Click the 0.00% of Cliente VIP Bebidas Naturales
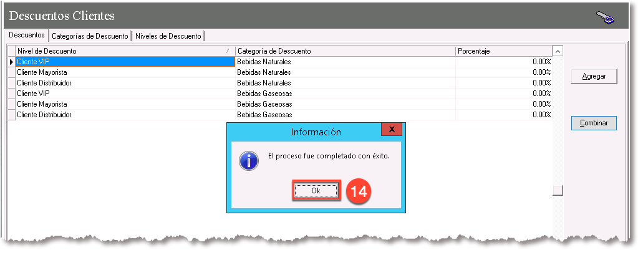Image resolution: width=638 pixels, height=265 pixels. tap(504, 62)
